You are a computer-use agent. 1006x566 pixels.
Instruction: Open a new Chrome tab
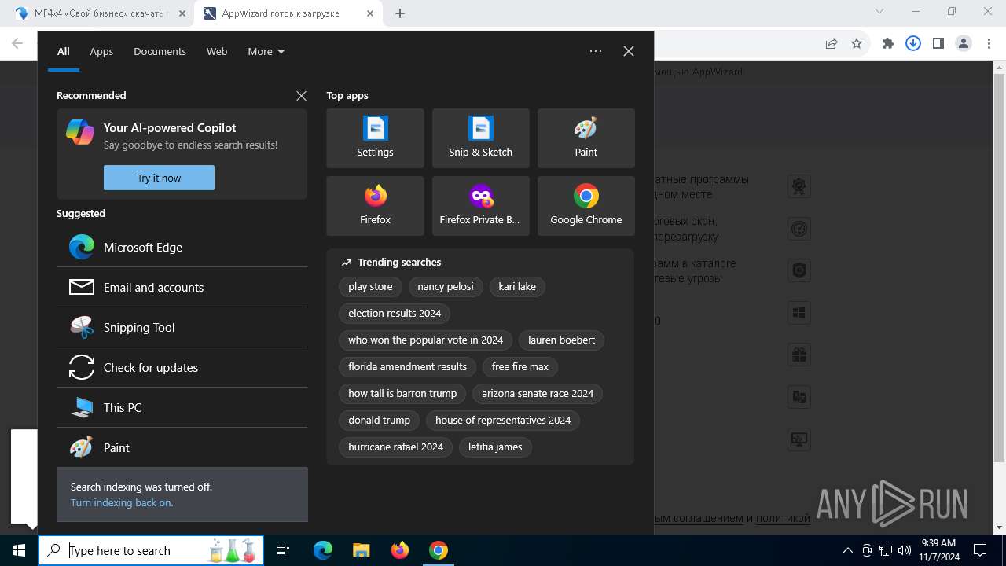tap(400, 13)
